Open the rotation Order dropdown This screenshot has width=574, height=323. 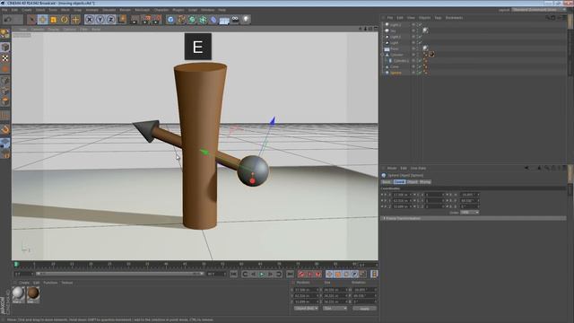[470, 213]
